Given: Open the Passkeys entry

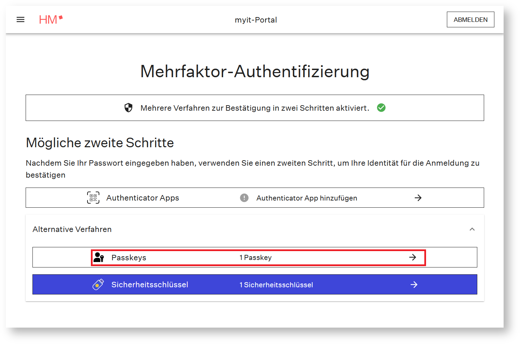Looking at the screenshot, I should click(x=129, y=258).
